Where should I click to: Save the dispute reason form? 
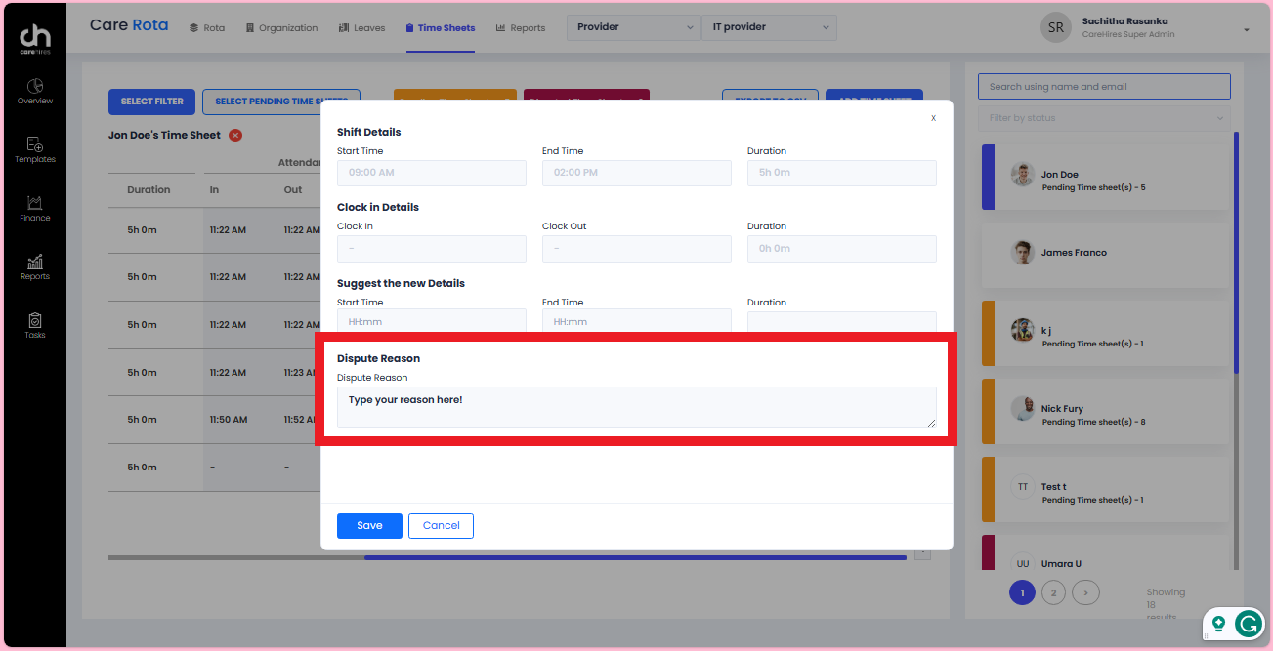369,525
